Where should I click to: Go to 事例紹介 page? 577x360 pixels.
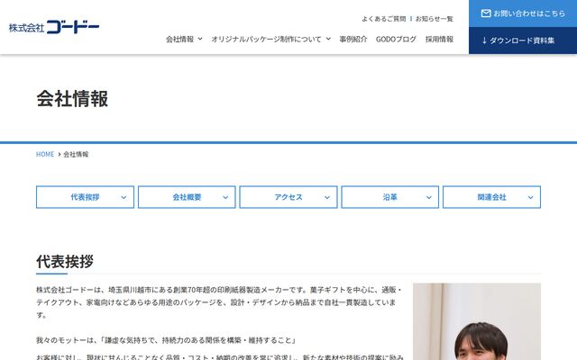[353, 39]
